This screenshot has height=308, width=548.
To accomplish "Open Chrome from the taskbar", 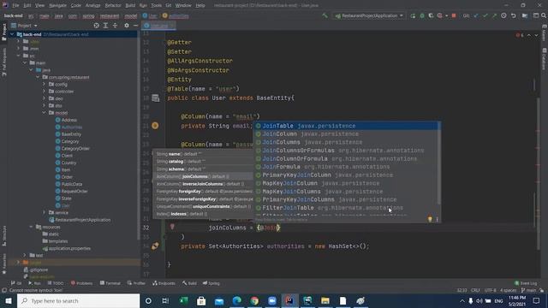I will [254, 300].
